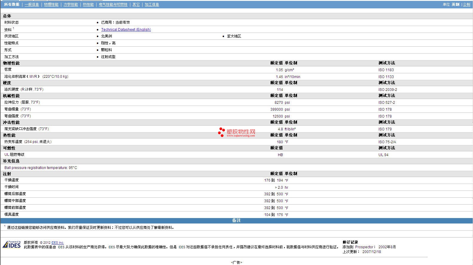Click the 简支梁缺口冲击强度 row label
The image size is (473, 265).
26,129
